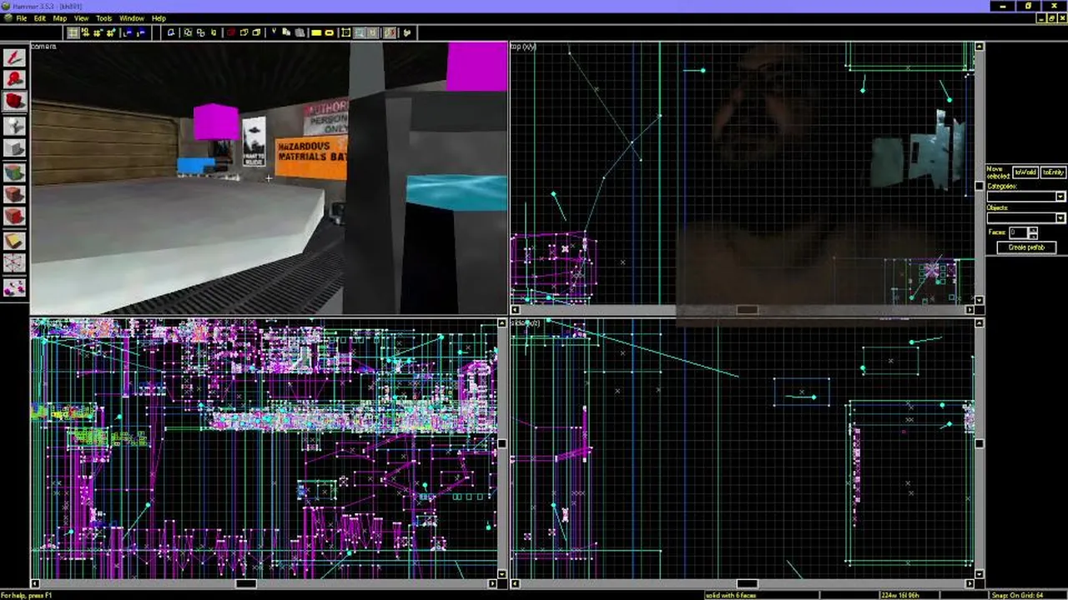Toggle the yellow Cordon state
The image size is (1068, 600).
(x=316, y=32)
